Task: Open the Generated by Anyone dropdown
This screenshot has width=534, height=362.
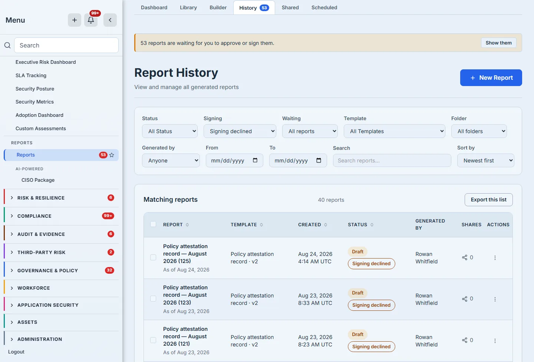Action: coord(171,161)
